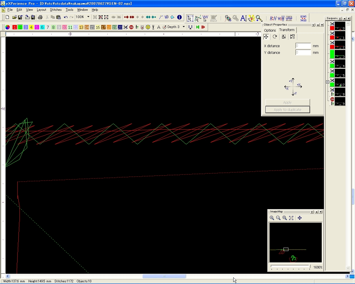Viewport: 355px width, 284px height.
Task: Close the Object Properties panel
Action: 322,25
